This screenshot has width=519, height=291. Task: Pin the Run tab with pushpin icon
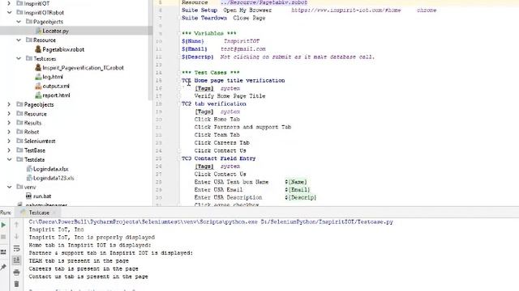click(3, 267)
